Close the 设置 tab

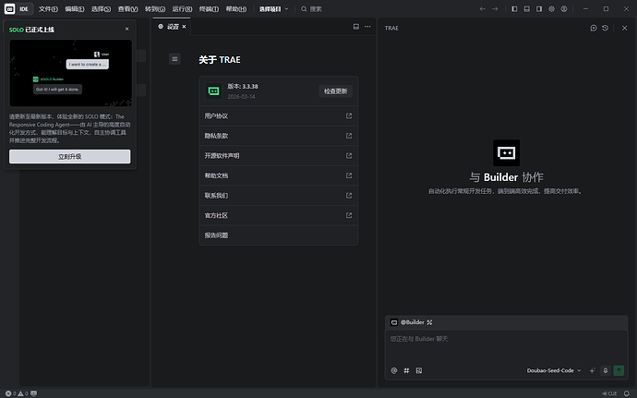pos(184,27)
